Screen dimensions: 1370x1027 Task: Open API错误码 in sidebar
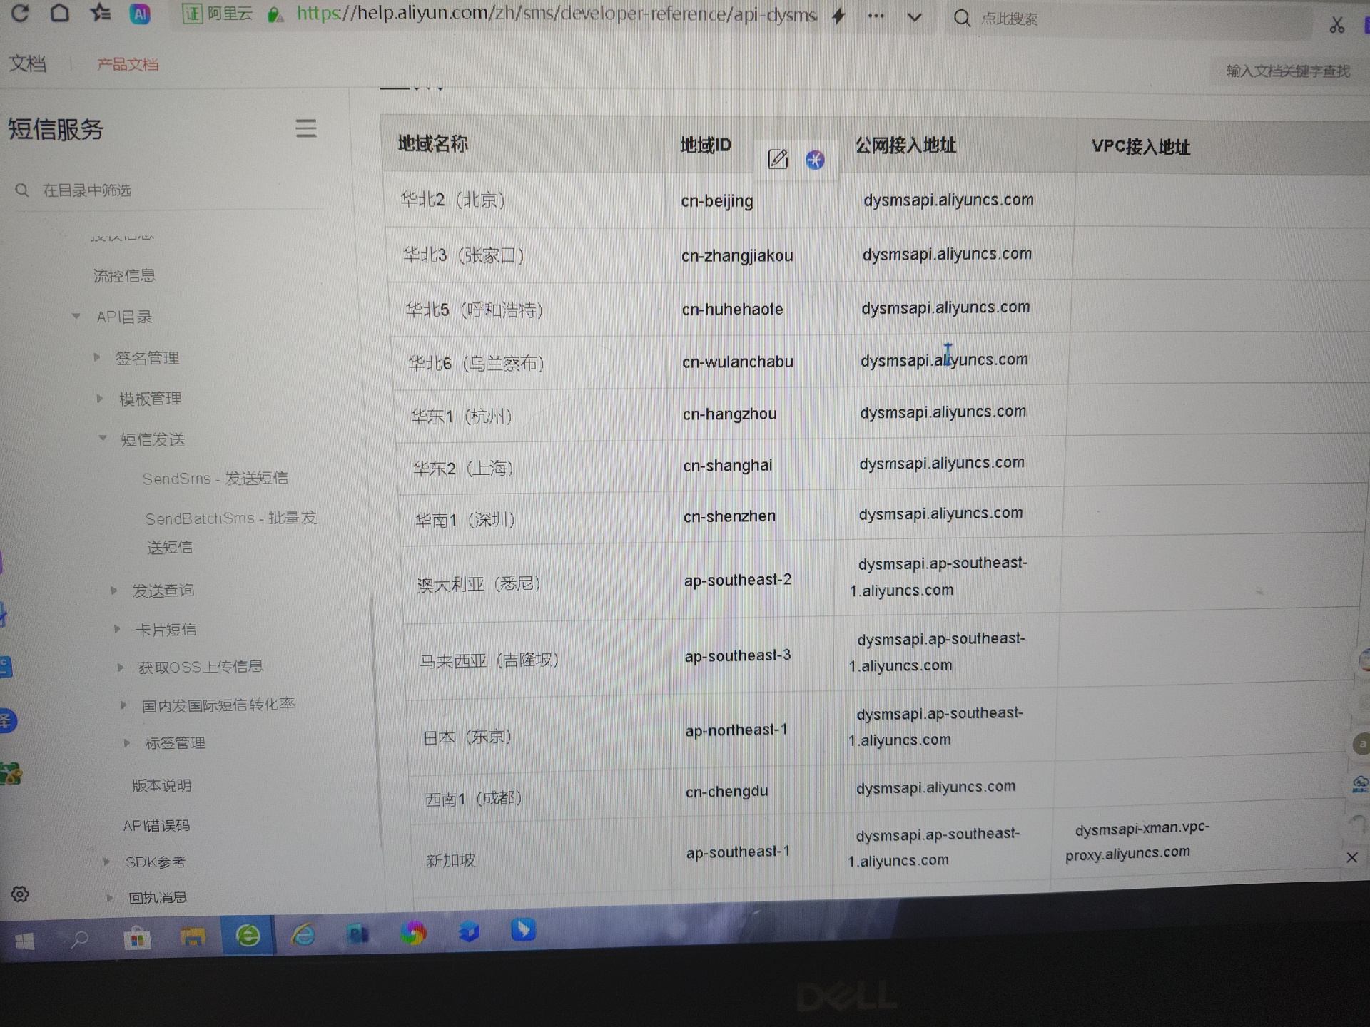point(156,825)
